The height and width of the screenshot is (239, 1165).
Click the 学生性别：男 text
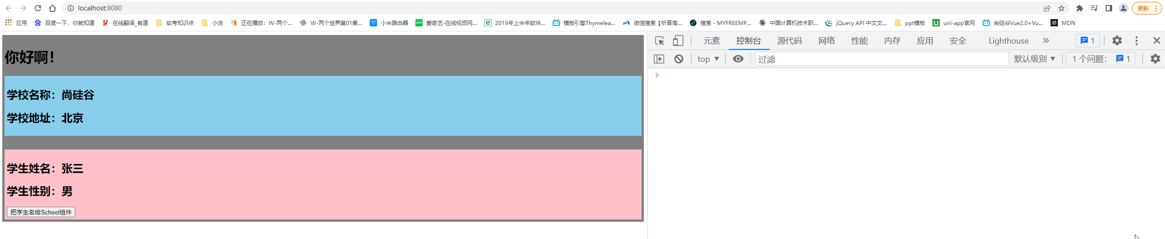pyautogui.click(x=39, y=191)
